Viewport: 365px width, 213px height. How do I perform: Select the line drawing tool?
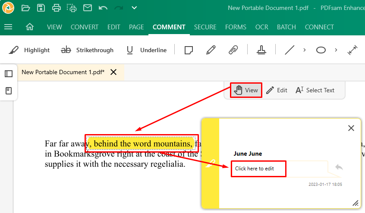(x=289, y=50)
